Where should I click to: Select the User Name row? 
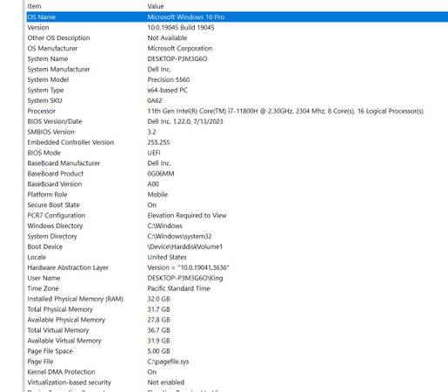(x=237, y=279)
